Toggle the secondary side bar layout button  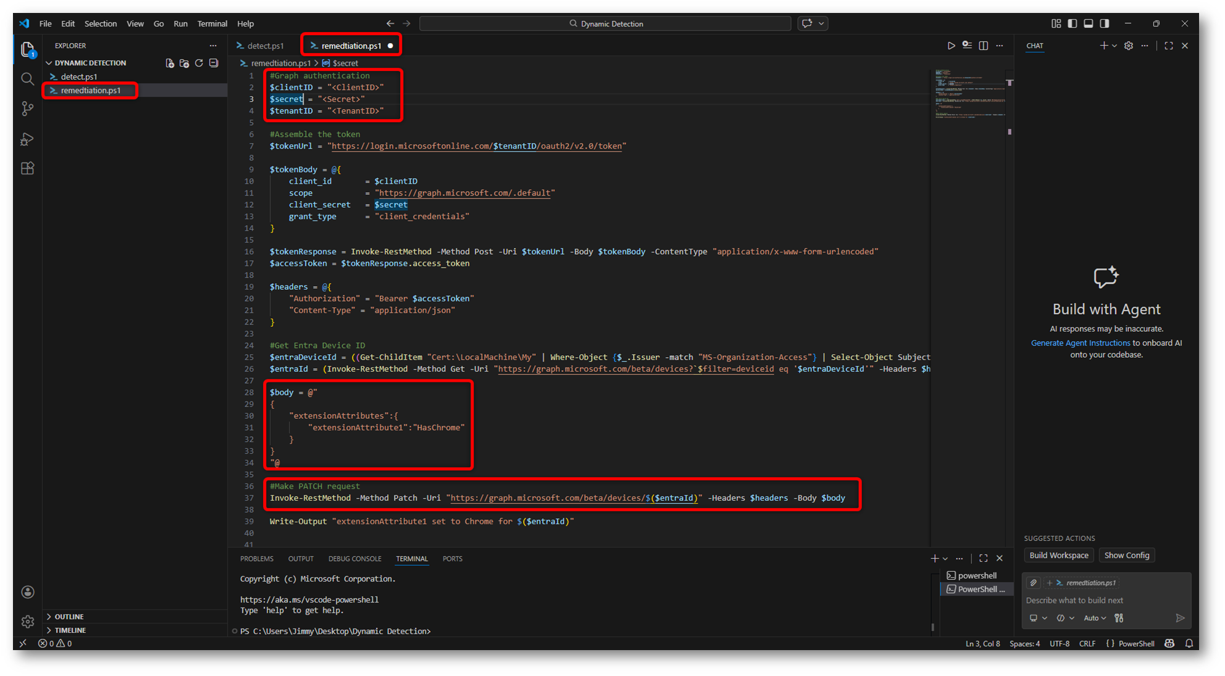tap(1105, 23)
